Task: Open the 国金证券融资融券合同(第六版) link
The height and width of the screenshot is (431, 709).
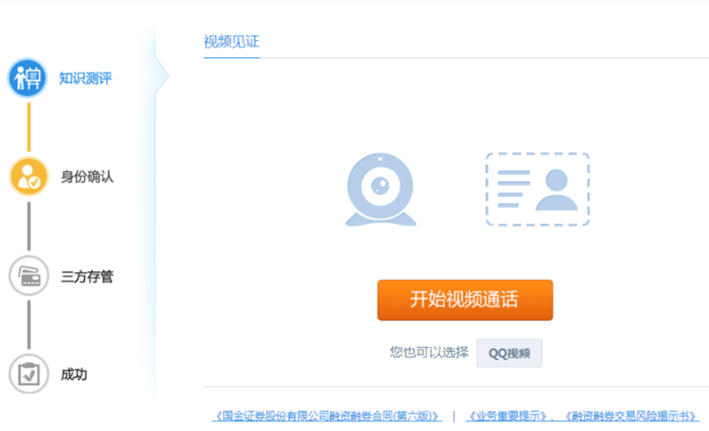Action: tap(328, 416)
